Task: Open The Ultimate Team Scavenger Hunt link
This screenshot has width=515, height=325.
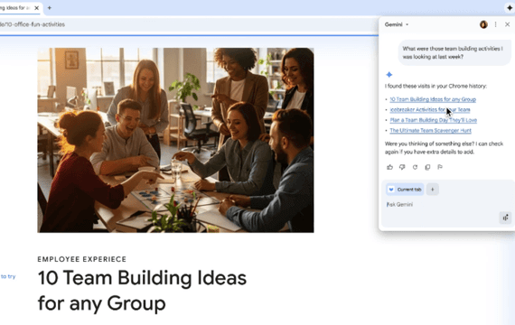Action: (430, 130)
